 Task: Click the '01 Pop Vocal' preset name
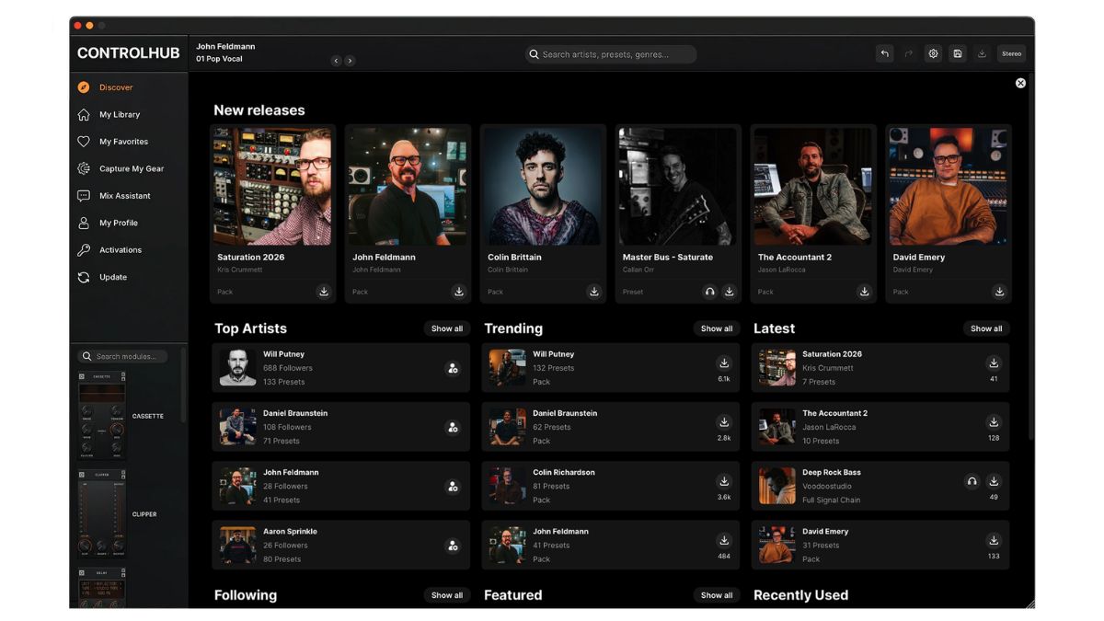219,60
